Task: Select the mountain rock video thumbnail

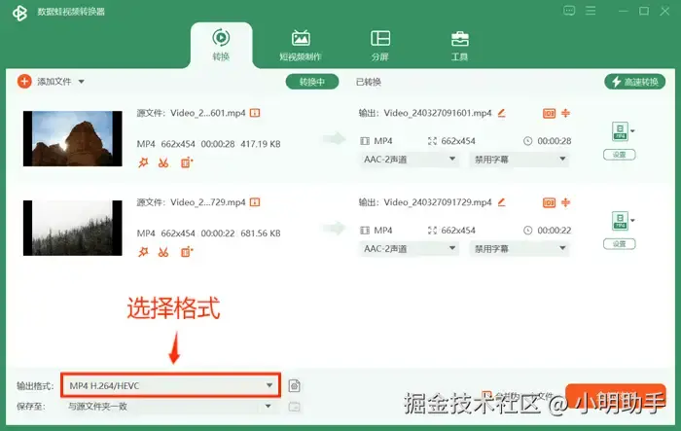Action: tap(73, 138)
